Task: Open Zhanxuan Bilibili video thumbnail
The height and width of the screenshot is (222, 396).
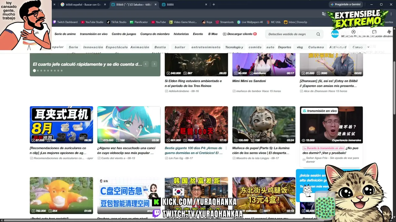Action: point(331,65)
